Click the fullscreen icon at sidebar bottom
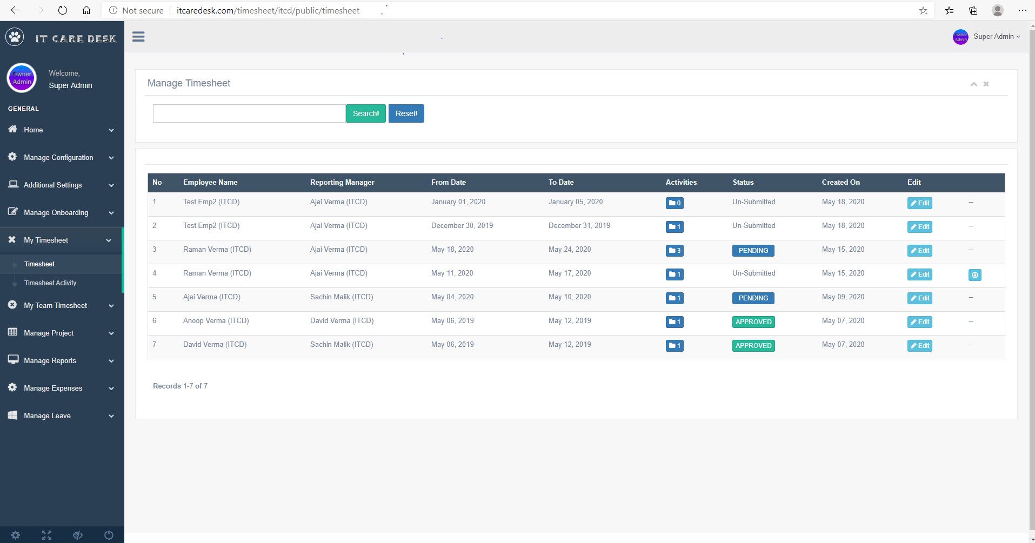The image size is (1035, 543). point(46,535)
